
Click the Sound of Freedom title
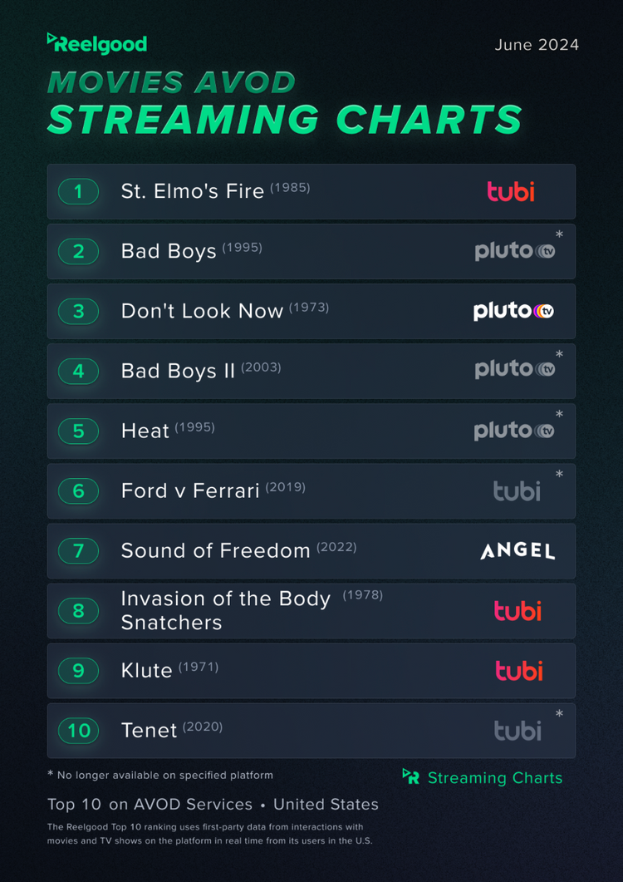(x=215, y=550)
